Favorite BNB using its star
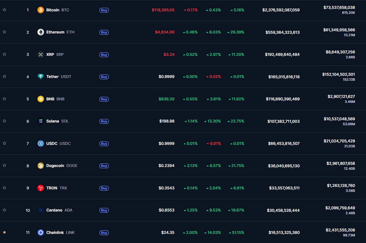The width and height of the screenshot is (366, 243). [x=4, y=99]
